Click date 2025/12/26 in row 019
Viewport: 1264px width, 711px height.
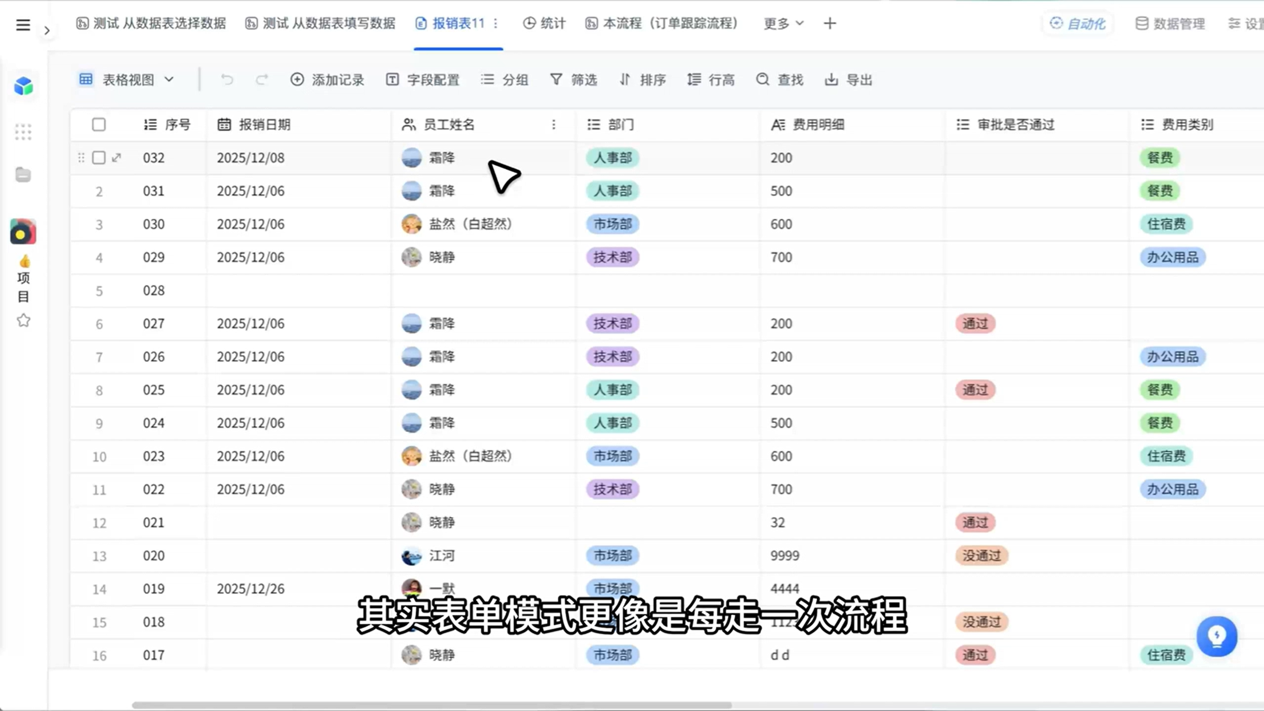(250, 589)
